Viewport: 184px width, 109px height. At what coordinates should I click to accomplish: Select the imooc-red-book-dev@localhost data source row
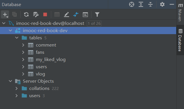click(88, 23)
